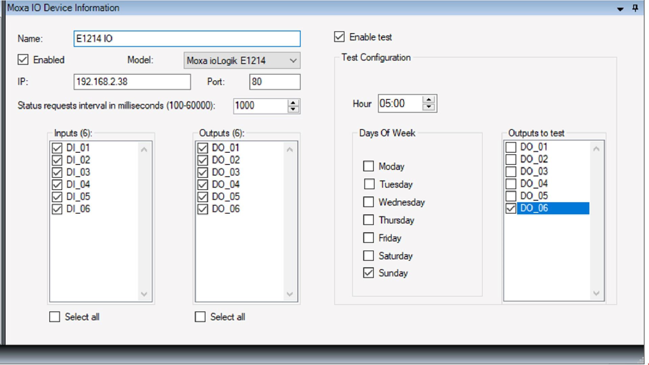Viewport: 649px width, 365px height.
Task: Check the Thursday checkbox
Action: click(x=368, y=220)
